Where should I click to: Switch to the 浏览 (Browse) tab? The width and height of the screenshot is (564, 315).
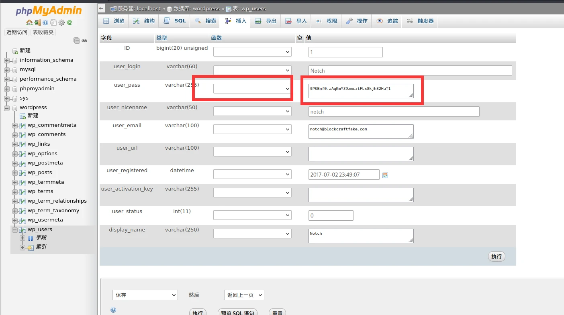(114, 21)
